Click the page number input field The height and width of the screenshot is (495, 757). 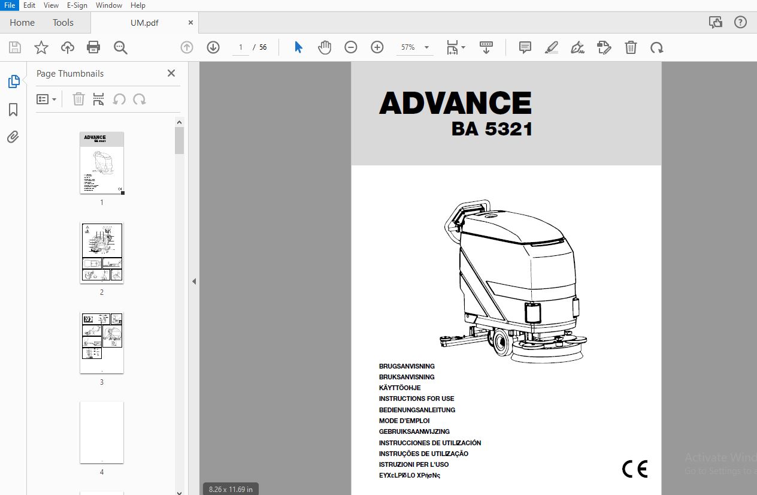pyautogui.click(x=241, y=47)
